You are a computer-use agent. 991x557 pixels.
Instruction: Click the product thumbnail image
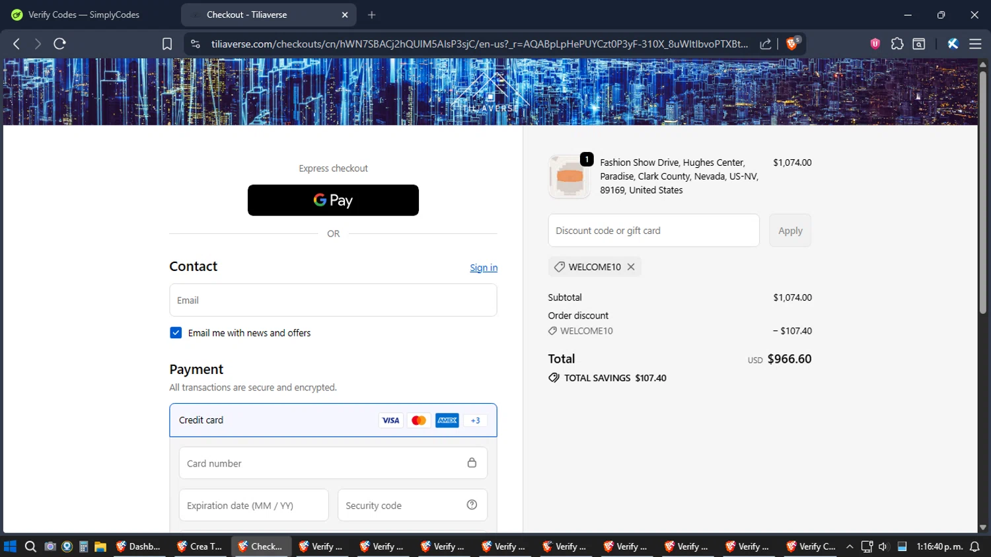click(x=569, y=176)
